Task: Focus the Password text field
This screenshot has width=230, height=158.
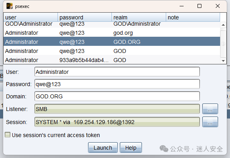Action: pos(117,84)
